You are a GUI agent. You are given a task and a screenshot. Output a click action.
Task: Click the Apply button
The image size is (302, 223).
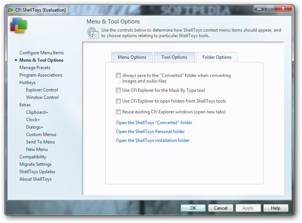(248, 208)
